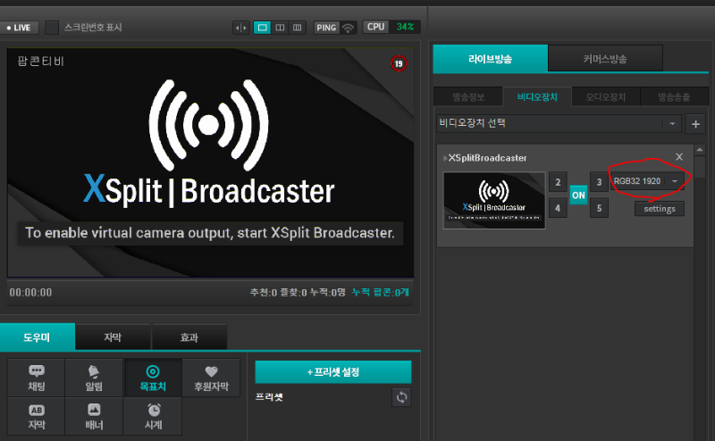This screenshot has width=715, height=441.
Task: Open the 방송정보 tab
Action: pyautogui.click(x=468, y=96)
